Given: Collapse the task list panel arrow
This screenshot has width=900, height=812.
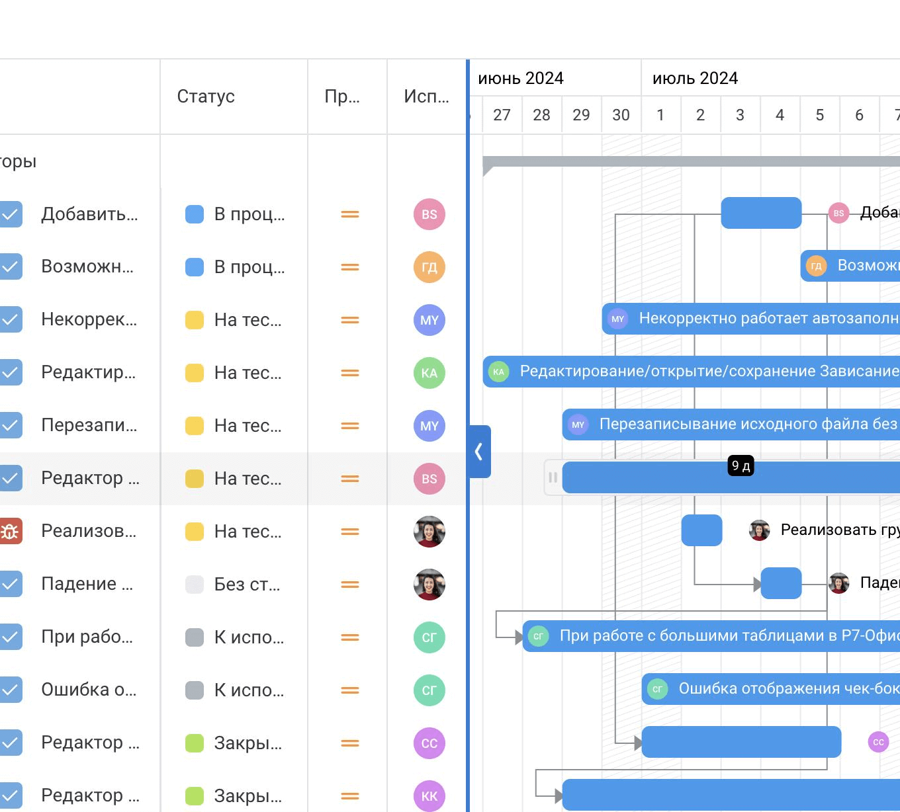Looking at the screenshot, I should (x=479, y=452).
